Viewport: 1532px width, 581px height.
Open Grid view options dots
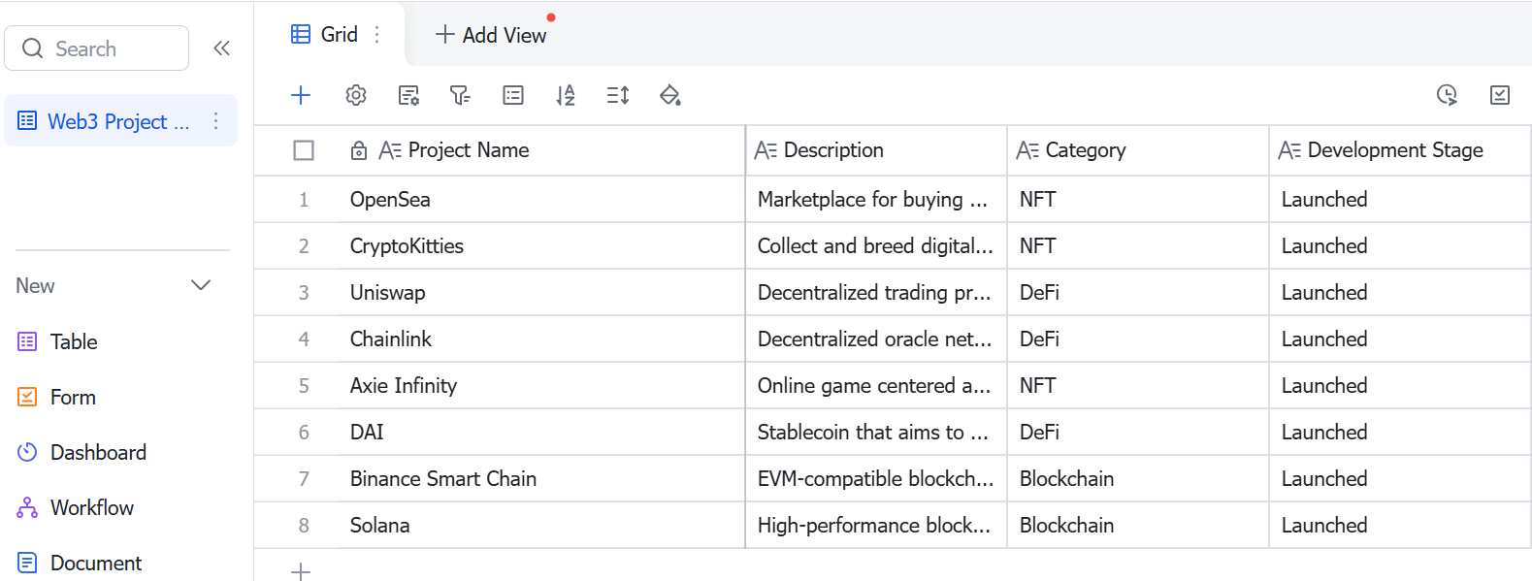(377, 34)
